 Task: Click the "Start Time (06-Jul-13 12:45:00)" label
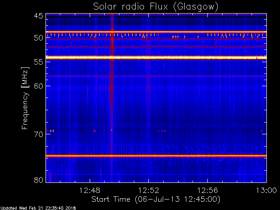click(x=156, y=199)
